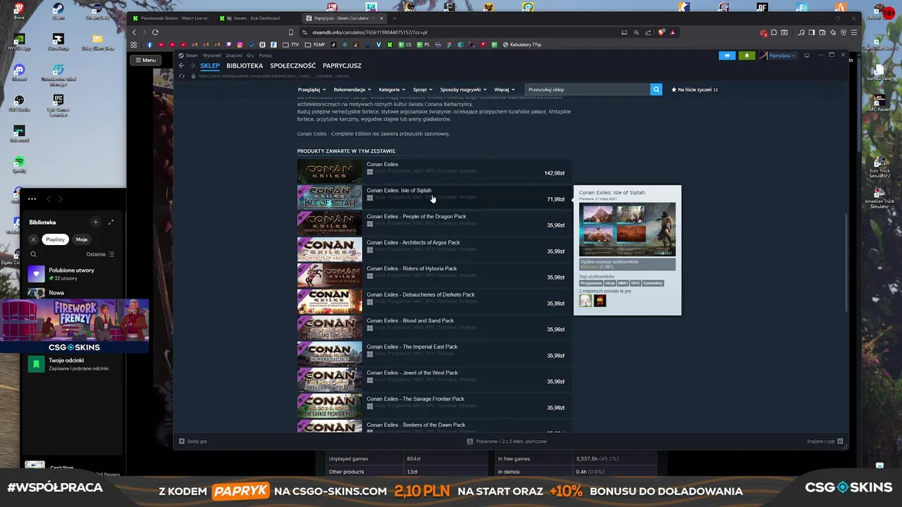The image size is (902, 507).
Task: Click the browser back arrow
Action: tap(135, 32)
